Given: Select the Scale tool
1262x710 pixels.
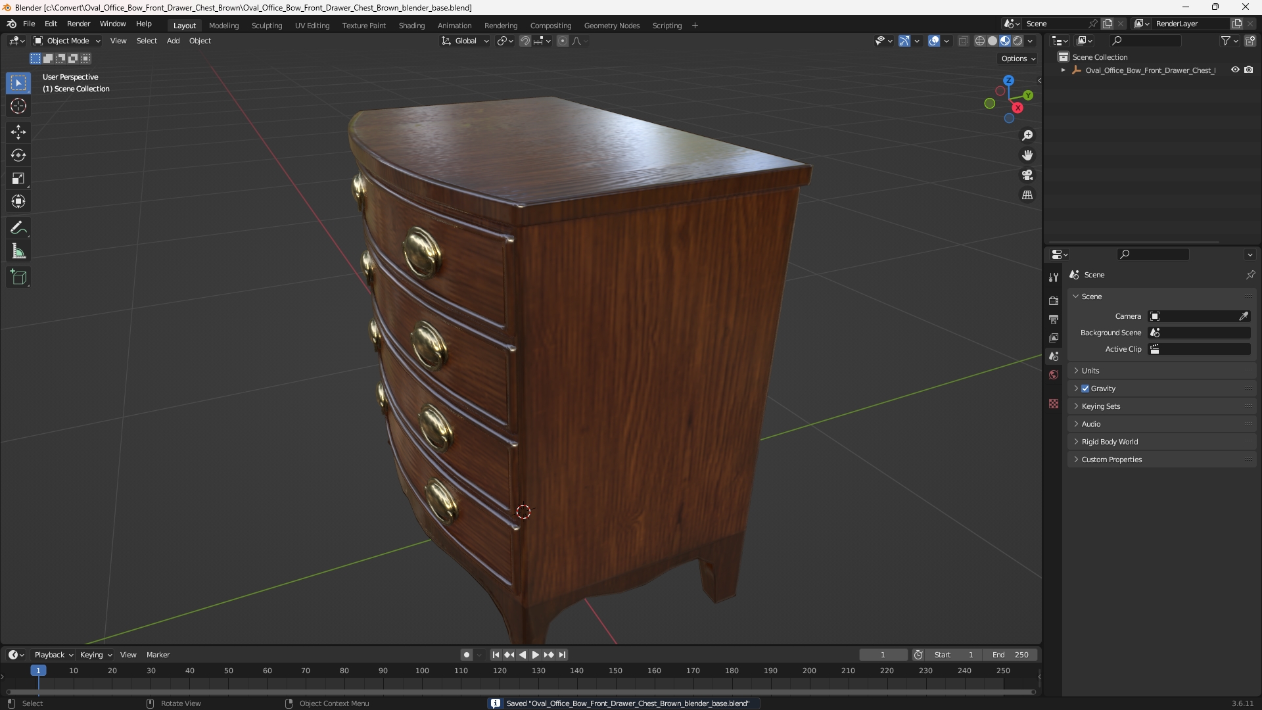Looking at the screenshot, I should [18, 178].
